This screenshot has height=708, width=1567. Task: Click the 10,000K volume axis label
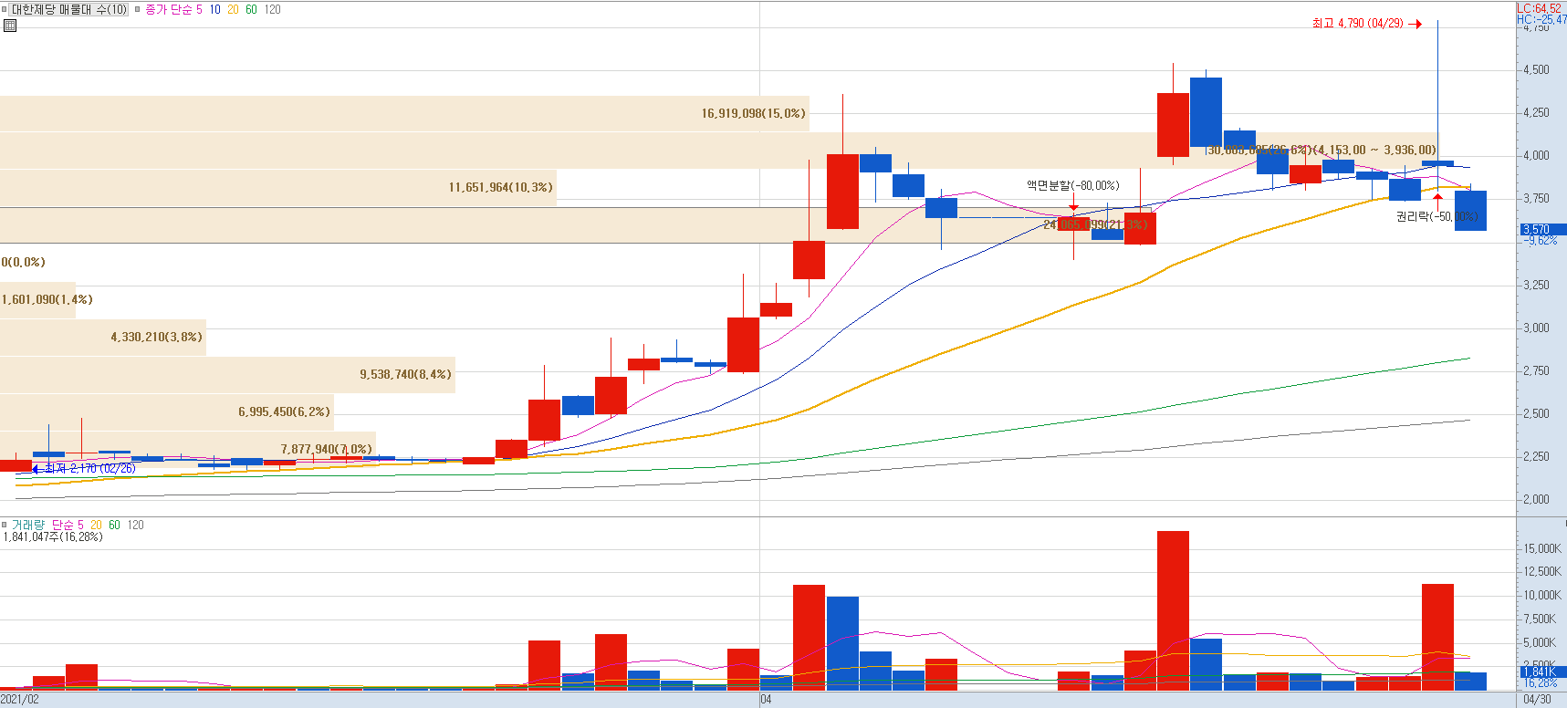[x=1542, y=595]
